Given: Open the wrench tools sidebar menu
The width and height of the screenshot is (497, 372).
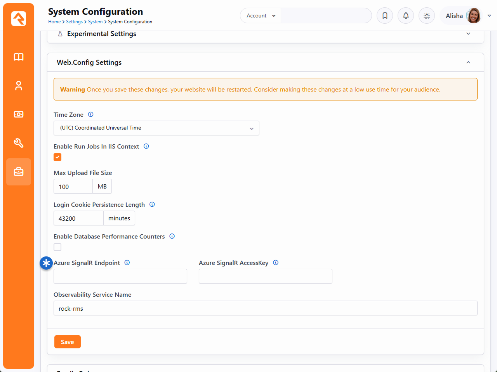Looking at the screenshot, I should (x=19, y=143).
